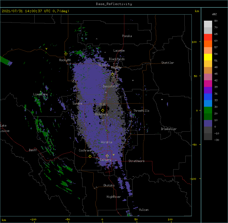
Task: Click the Cochrane city label
Action: 85,150
